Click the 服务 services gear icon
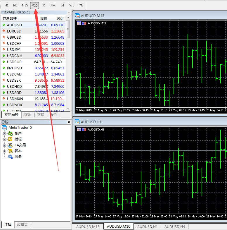227x230 pixels. click(11, 157)
